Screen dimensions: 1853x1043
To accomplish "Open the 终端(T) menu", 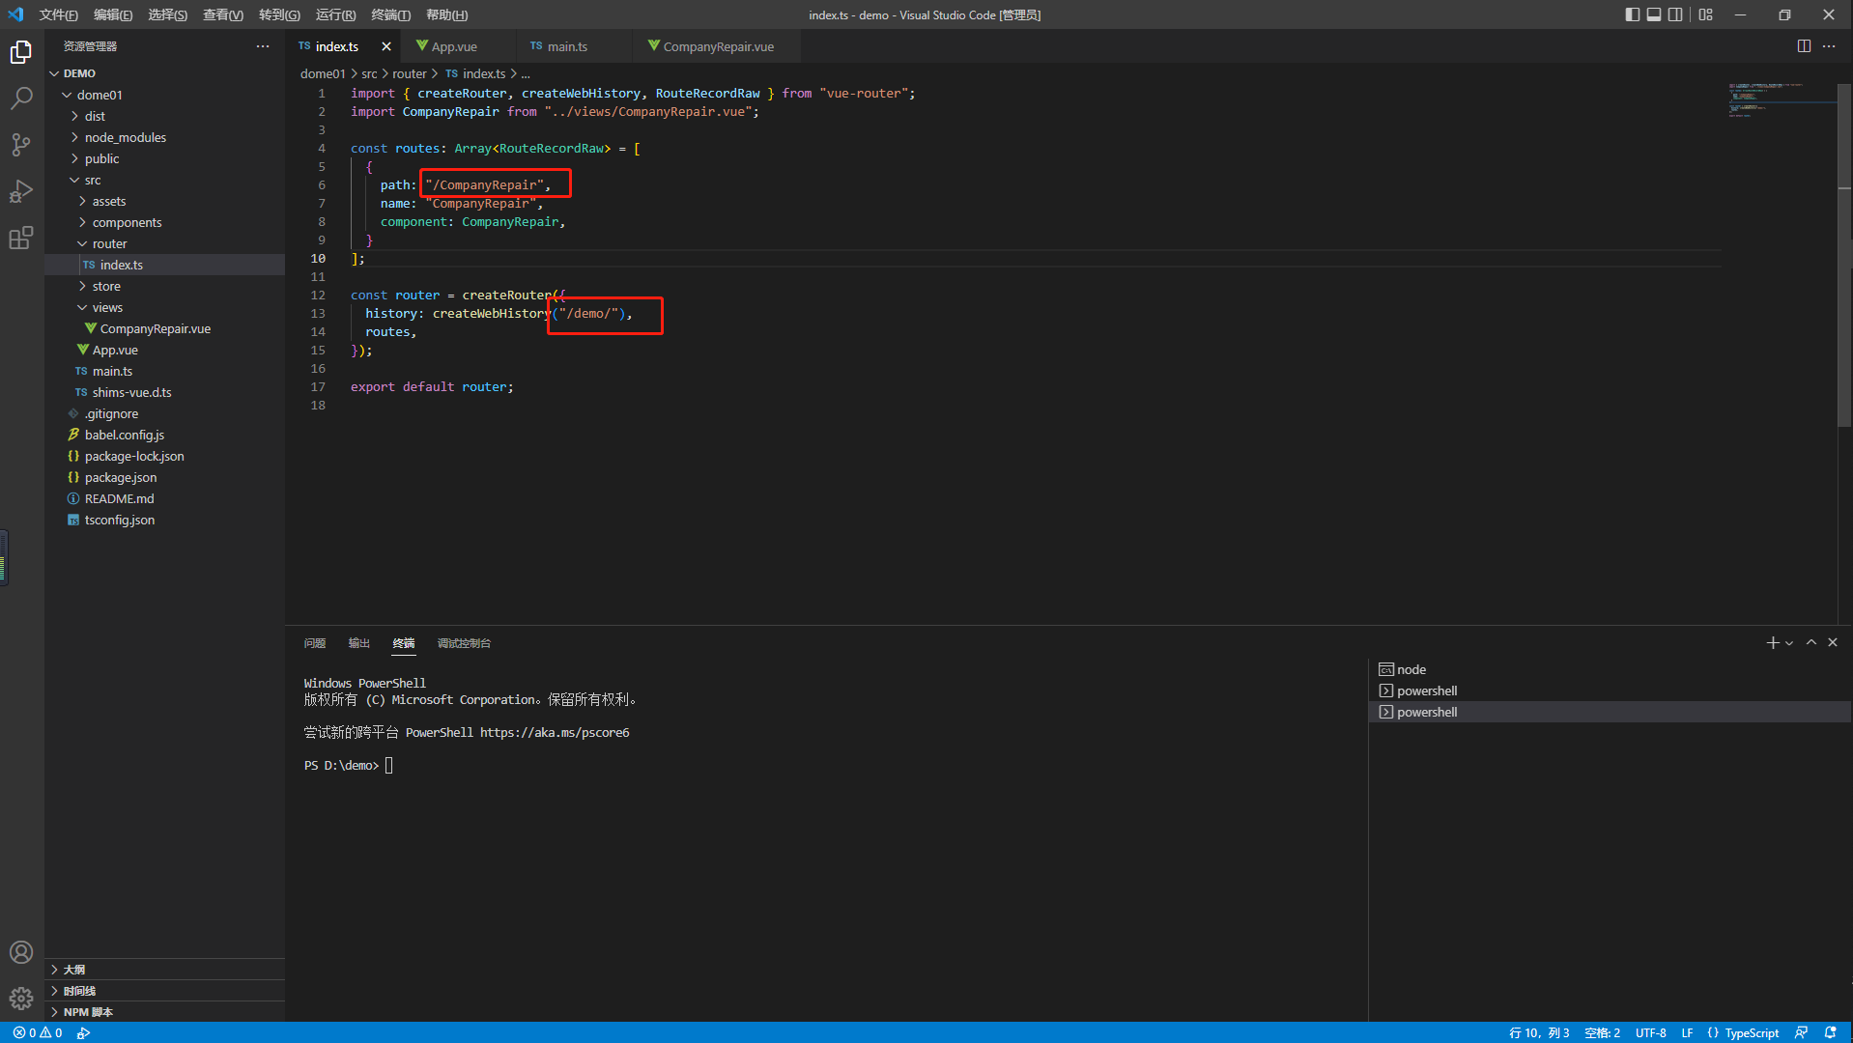I will [x=390, y=14].
